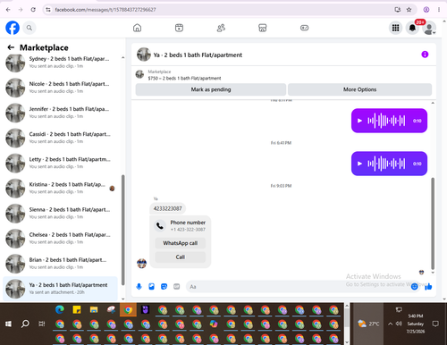Click the Marketplace listing thumbnail under header

(x=139, y=74)
